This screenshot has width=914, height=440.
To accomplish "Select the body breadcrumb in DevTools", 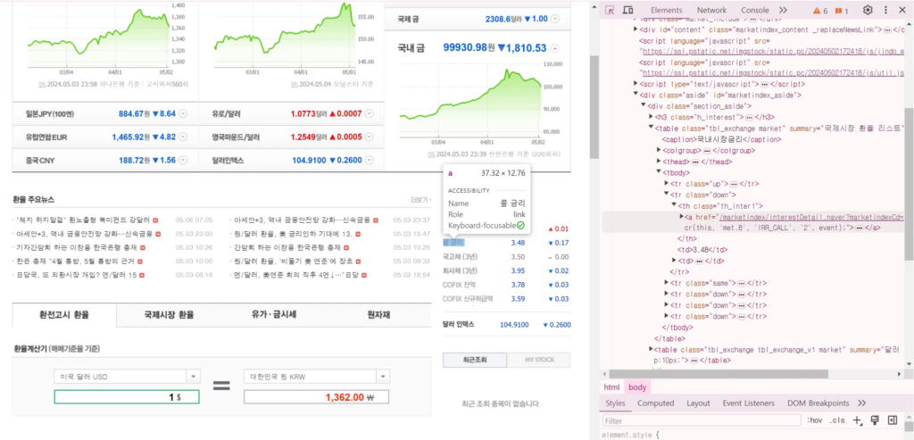I will coord(637,387).
